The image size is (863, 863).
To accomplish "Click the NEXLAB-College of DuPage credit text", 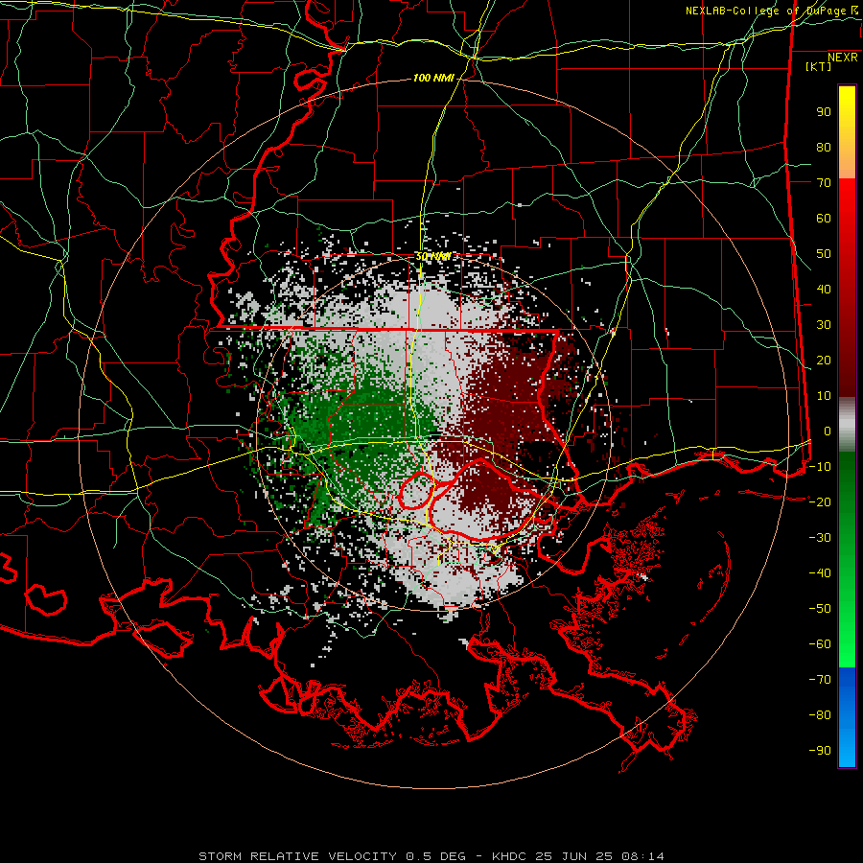I will pos(771,11).
